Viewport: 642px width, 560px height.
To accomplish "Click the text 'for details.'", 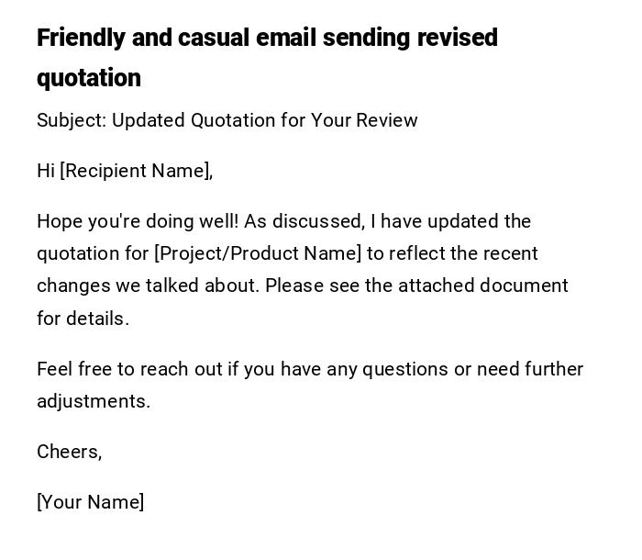I will click(x=83, y=319).
